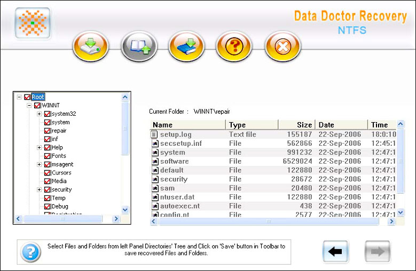416x271 pixels.
Task: Click the tree panel scroll right arrow
Action: [116, 219]
